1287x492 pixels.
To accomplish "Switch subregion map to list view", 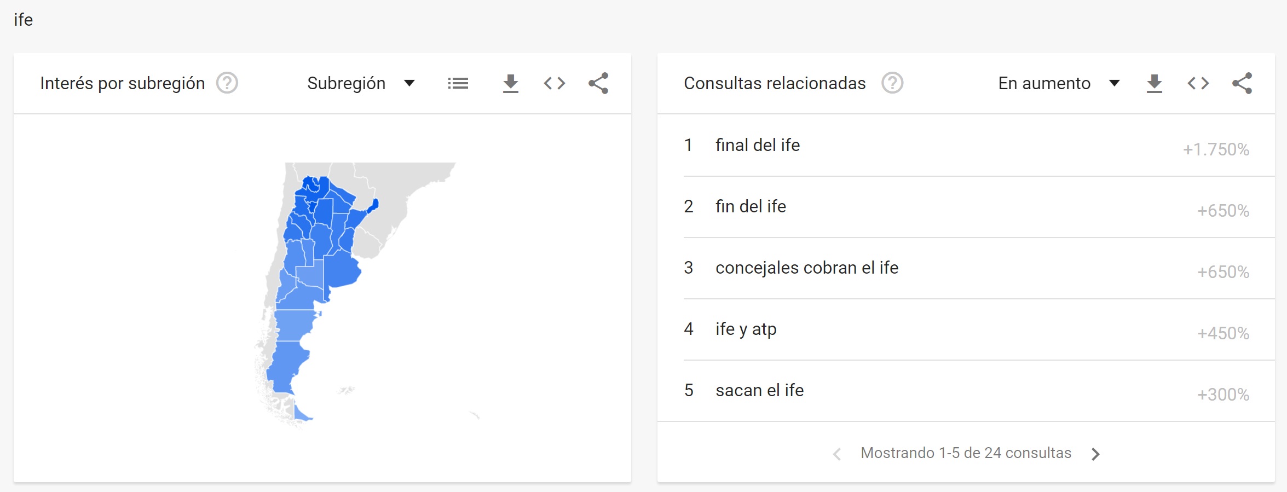I will [x=458, y=83].
